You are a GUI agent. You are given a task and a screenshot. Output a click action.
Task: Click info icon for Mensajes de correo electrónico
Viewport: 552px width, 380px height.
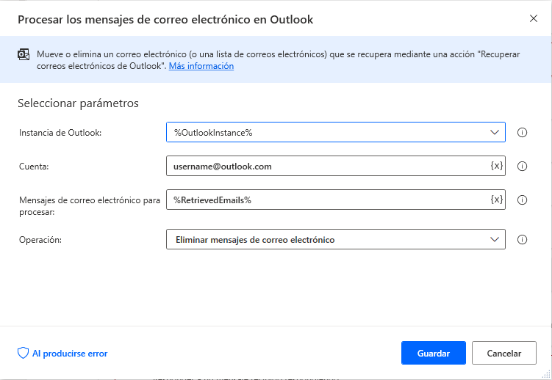click(x=522, y=200)
